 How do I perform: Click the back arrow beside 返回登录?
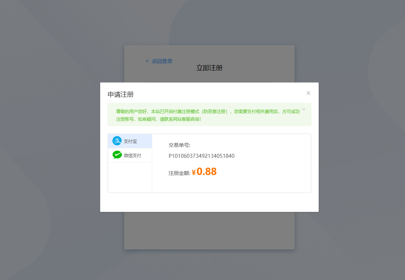[x=148, y=61]
